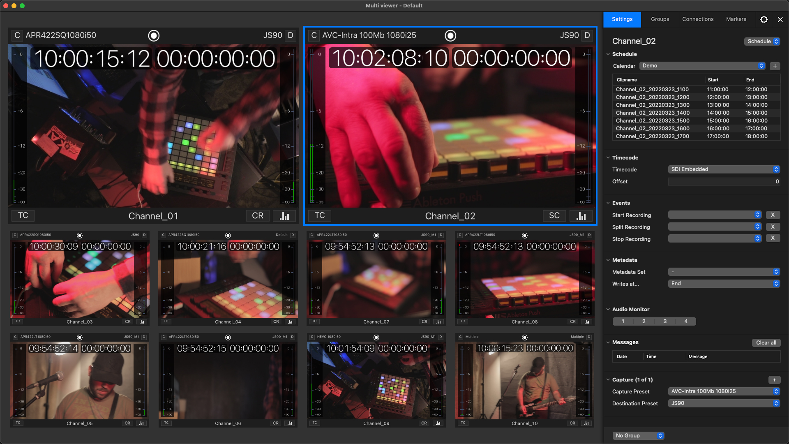Toggle the SC button on Channel_02

pyautogui.click(x=554, y=216)
